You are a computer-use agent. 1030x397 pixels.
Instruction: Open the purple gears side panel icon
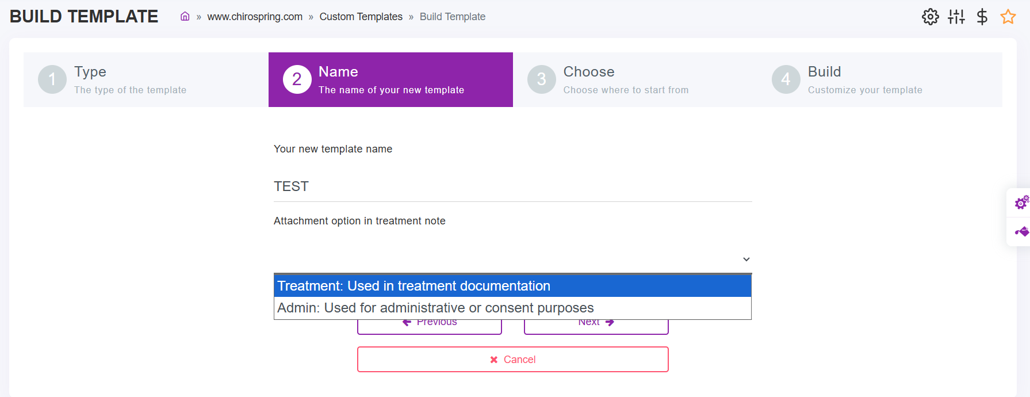(1021, 203)
